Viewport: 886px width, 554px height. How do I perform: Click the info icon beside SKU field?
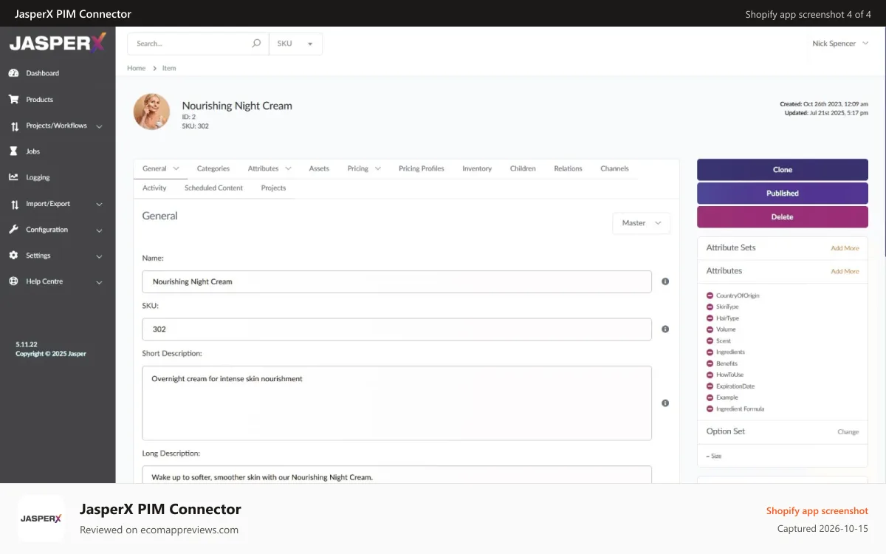(x=665, y=329)
